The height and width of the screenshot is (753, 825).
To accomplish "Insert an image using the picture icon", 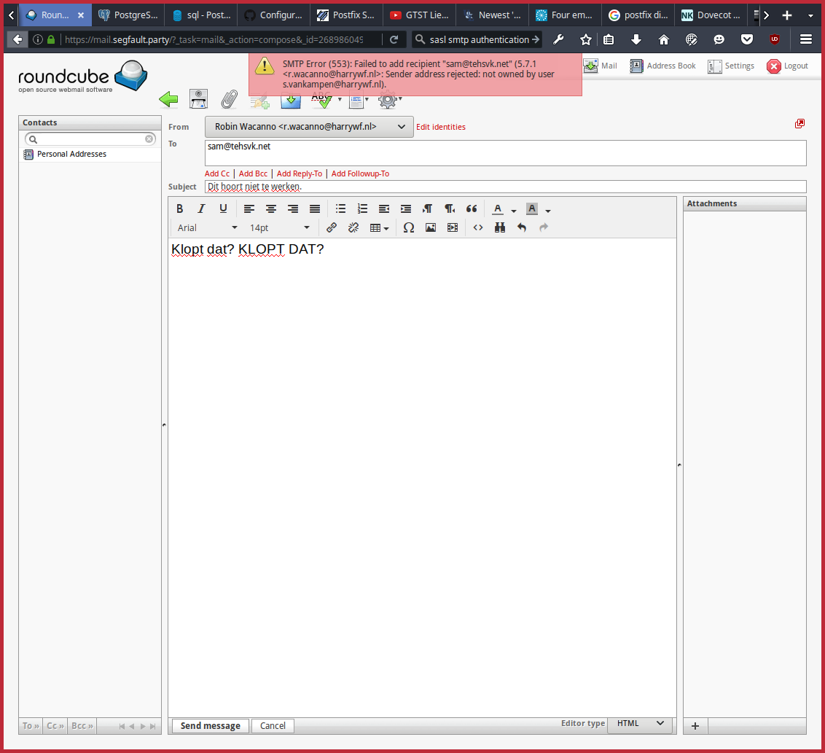I will (431, 227).
